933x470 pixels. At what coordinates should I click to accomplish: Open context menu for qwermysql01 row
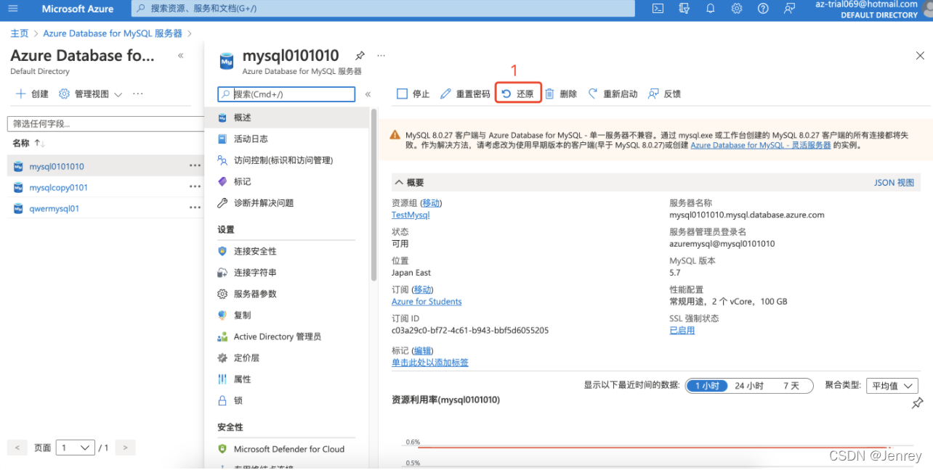point(195,208)
